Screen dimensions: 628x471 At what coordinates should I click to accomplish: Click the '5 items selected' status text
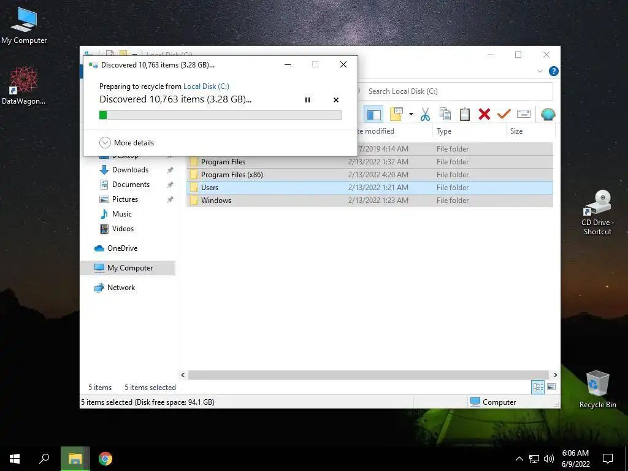(150, 388)
